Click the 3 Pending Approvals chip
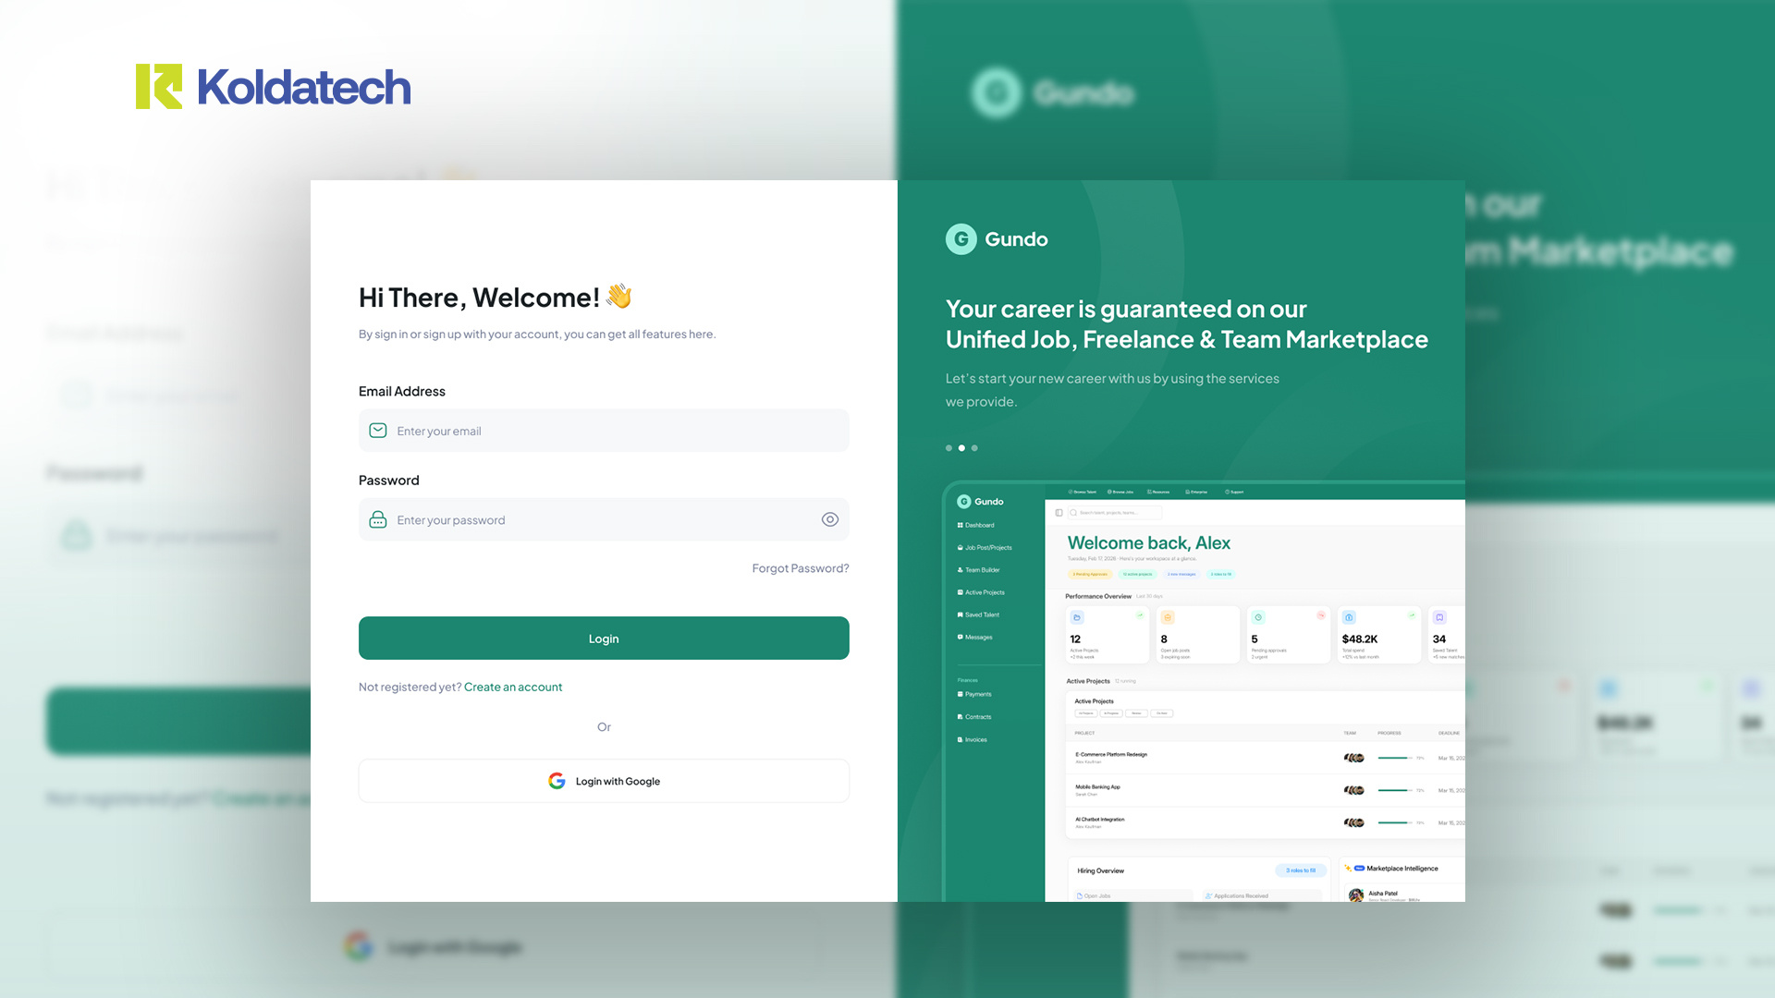1775x998 pixels. click(1090, 574)
